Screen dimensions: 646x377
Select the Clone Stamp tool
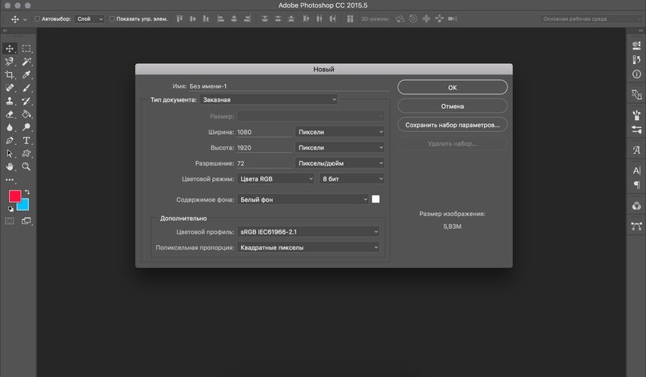click(x=10, y=101)
